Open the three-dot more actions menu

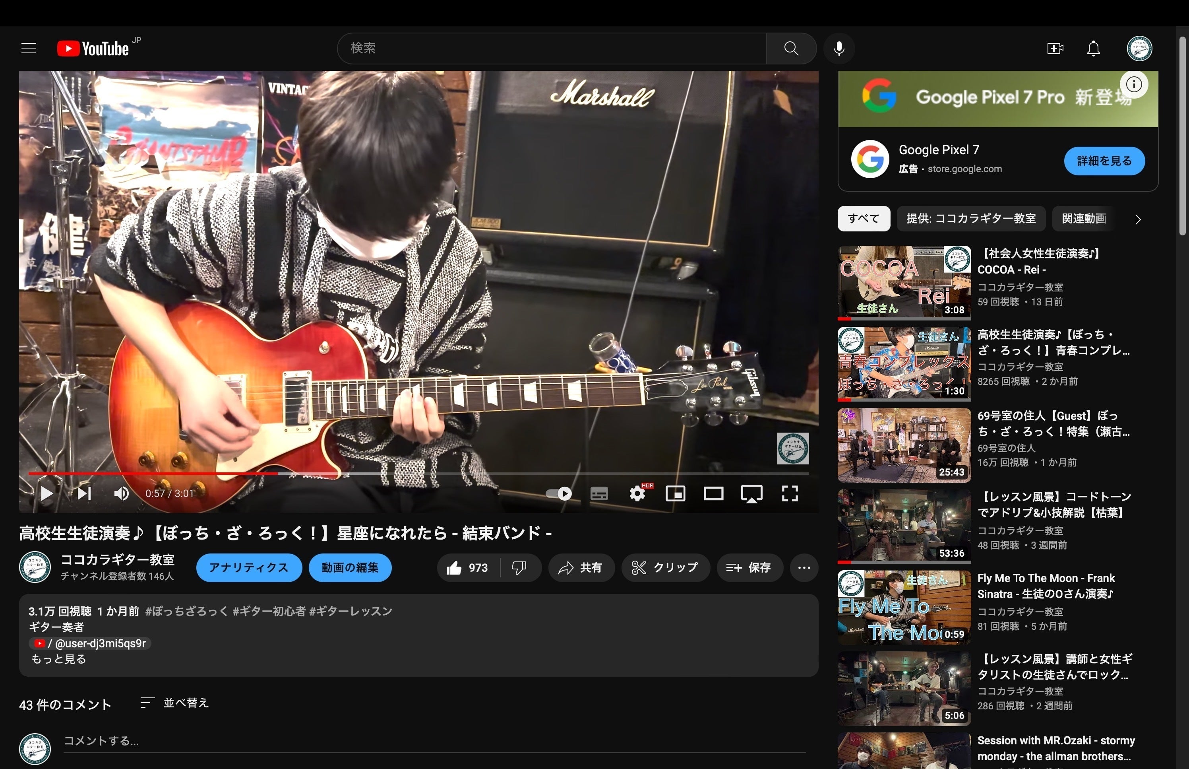click(804, 568)
